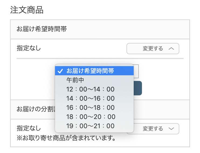This screenshot has width=200, height=153.
Task: Click the highlighted お届け希望時間帯 placeholder option
Action: 94,71
